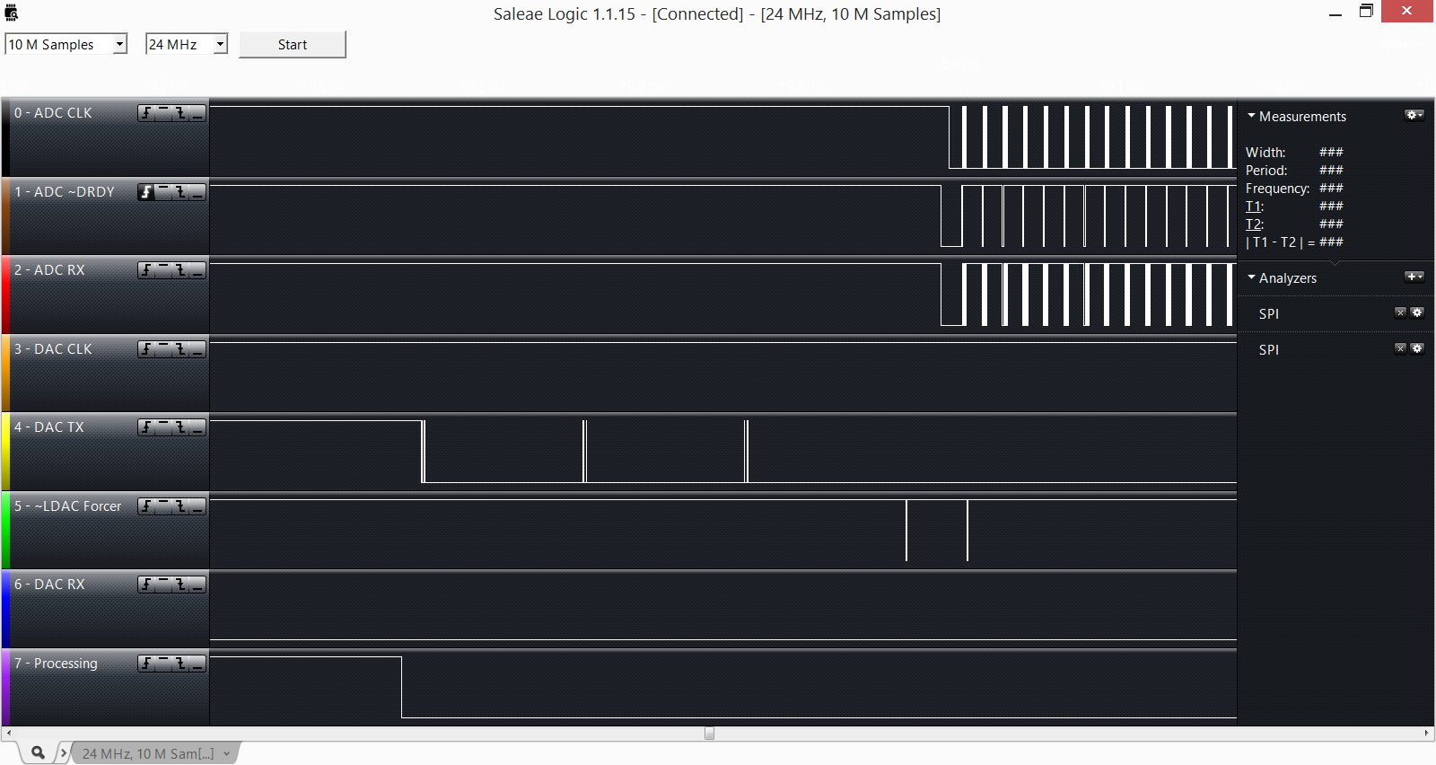Set low level trigger on ADC RX channel
Viewport: 1436px width, 765px height.
[x=197, y=270]
